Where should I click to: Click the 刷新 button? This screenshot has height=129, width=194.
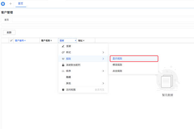(x=9, y=33)
